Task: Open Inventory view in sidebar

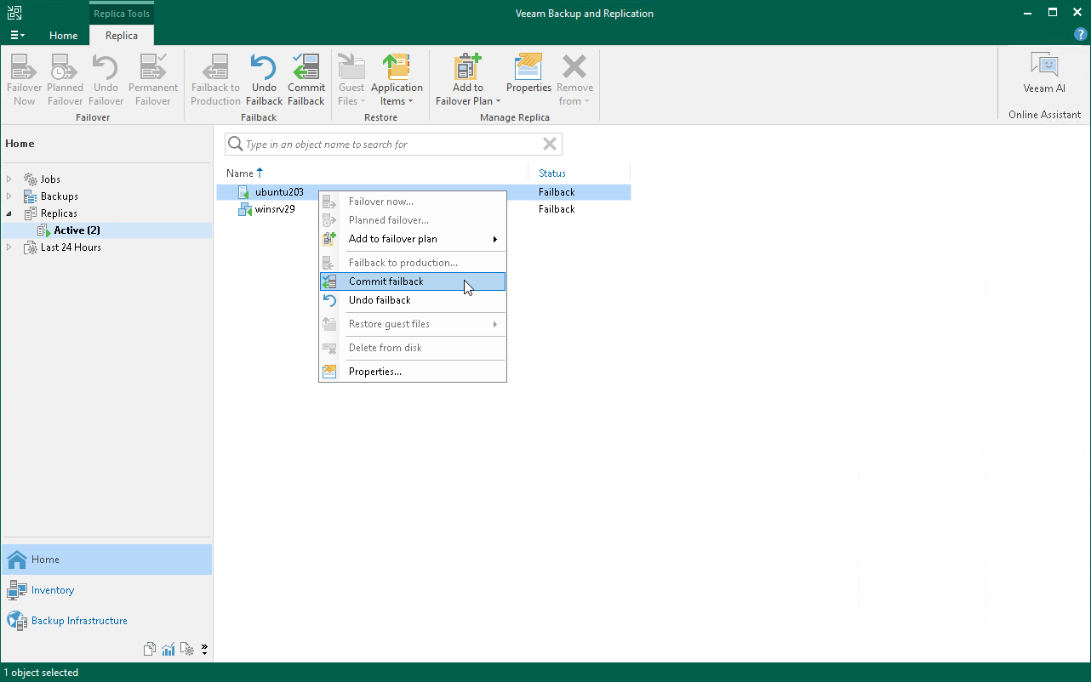Action: 53,590
